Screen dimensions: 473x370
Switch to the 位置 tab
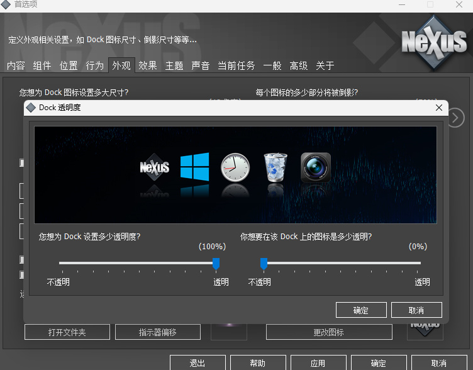tap(69, 65)
